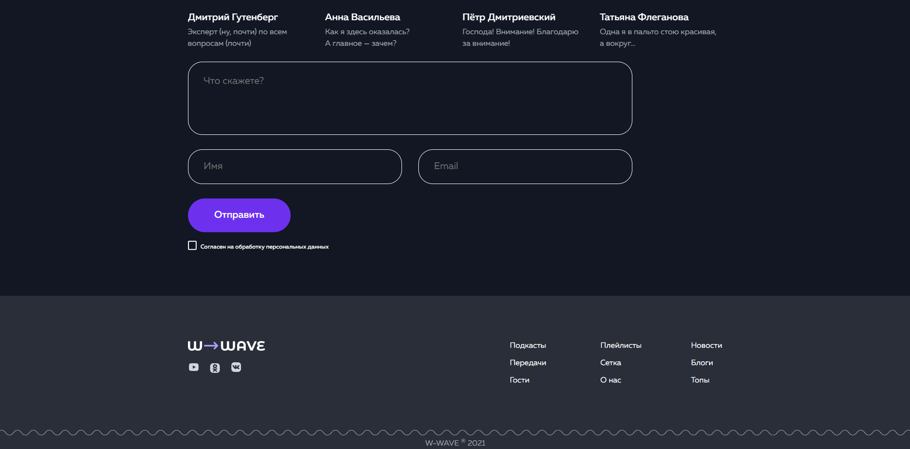Go to Плейлисты
This screenshot has height=449, width=910.
(x=621, y=345)
